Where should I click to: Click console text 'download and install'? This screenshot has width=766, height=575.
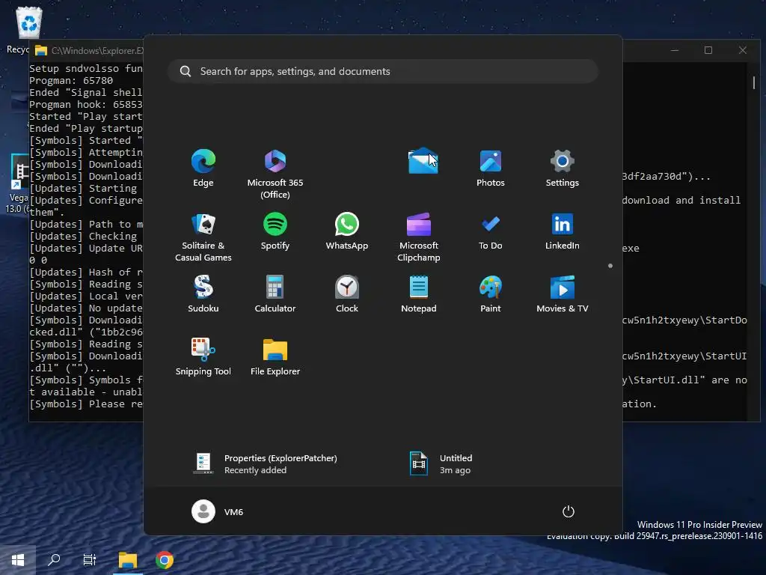pyautogui.click(x=681, y=200)
